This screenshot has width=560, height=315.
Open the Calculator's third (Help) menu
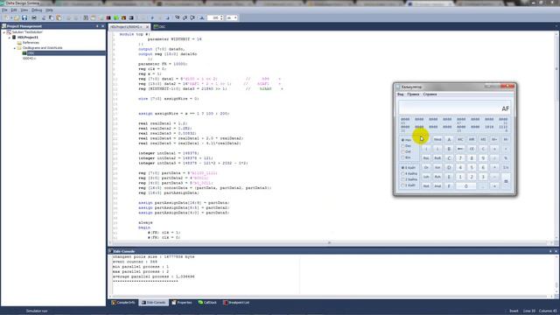pyautogui.click(x=430, y=94)
